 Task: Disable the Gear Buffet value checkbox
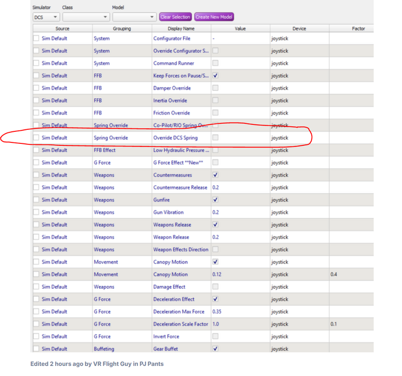[216, 349]
